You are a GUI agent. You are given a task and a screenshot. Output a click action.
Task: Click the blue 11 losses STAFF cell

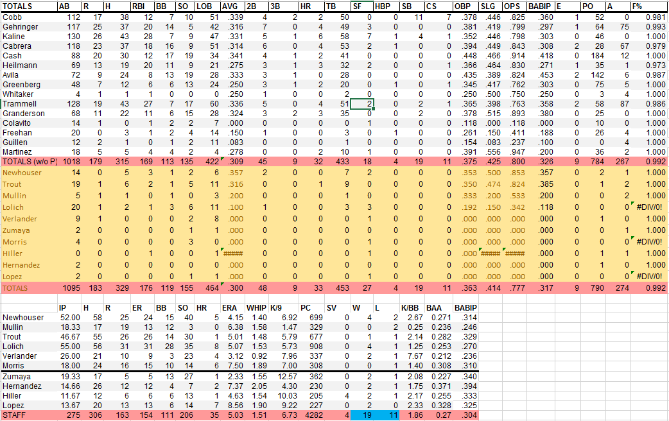pos(387,415)
